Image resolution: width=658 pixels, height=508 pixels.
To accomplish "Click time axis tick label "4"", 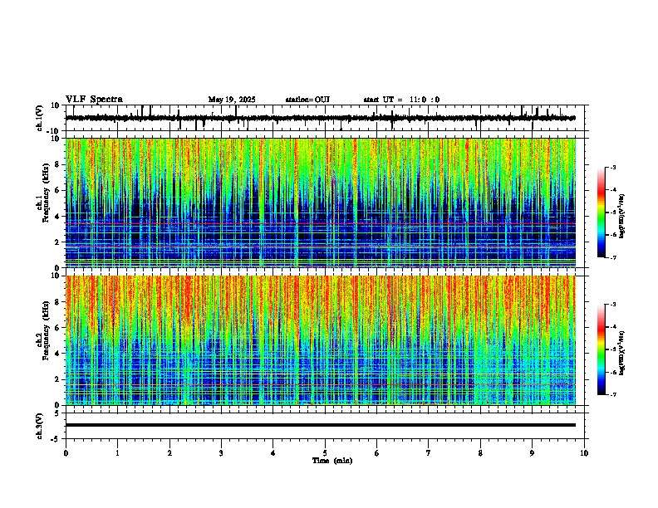I will pyautogui.click(x=273, y=453).
